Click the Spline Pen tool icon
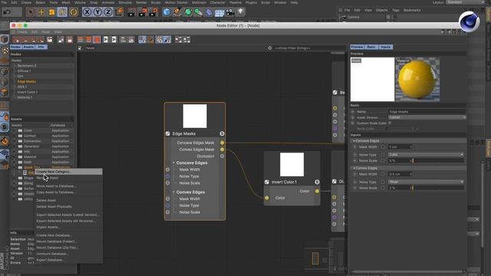The height and width of the screenshot is (276, 491). pyautogui.click(x=177, y=12)
